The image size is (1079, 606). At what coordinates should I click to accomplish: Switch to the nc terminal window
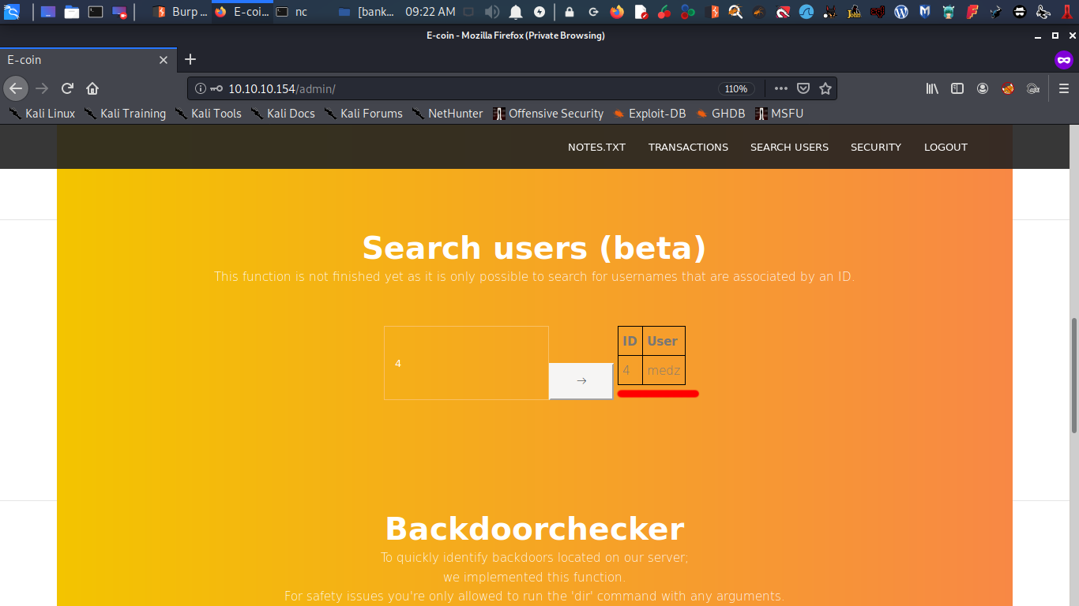(x=293, y=12)
